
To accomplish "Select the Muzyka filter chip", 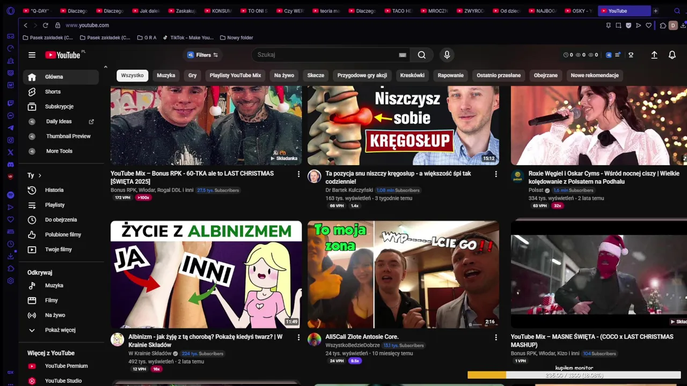I will click(166, 76).
